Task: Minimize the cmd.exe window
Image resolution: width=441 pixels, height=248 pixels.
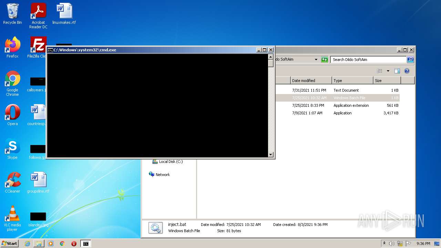Action: (x=259, y=50)
